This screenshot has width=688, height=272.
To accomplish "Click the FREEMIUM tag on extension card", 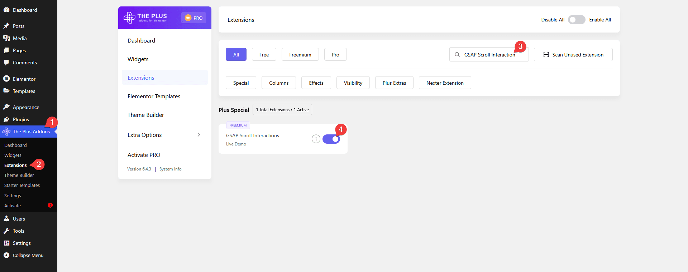I will [238, 125].
